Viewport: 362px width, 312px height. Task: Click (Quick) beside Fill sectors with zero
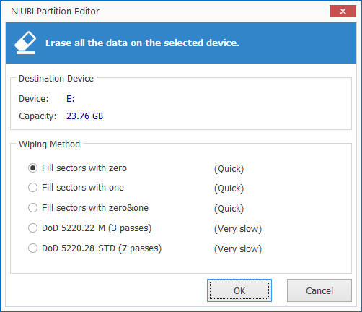[x=229, y=168]
